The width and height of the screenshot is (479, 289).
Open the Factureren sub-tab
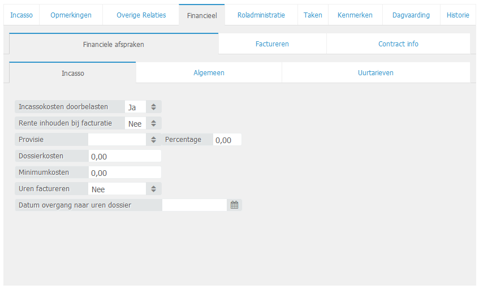[x=272, y=44]
